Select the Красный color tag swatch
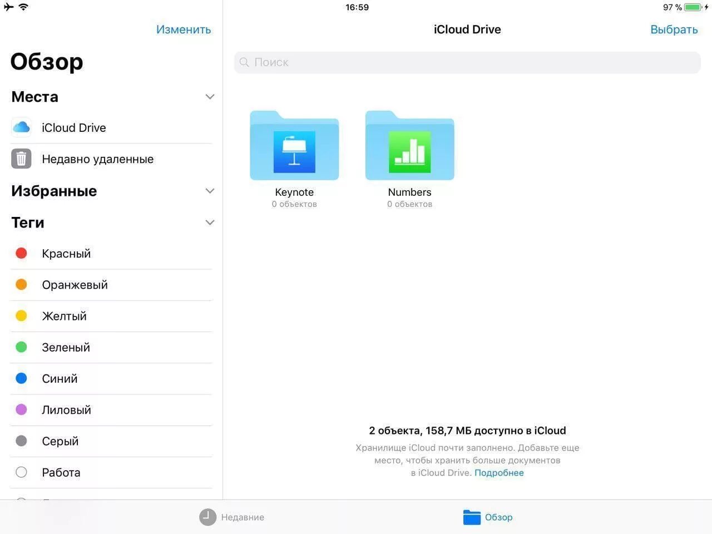The image size is (712, 534). point(21,253)
